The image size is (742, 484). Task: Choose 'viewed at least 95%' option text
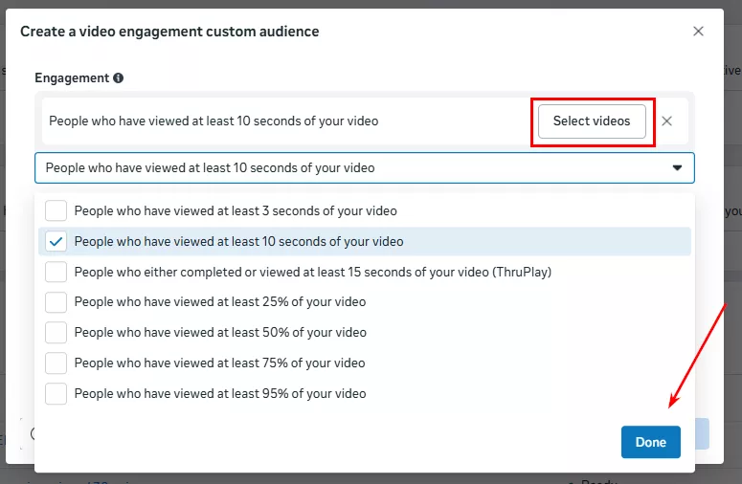click(x=220, y=393)
